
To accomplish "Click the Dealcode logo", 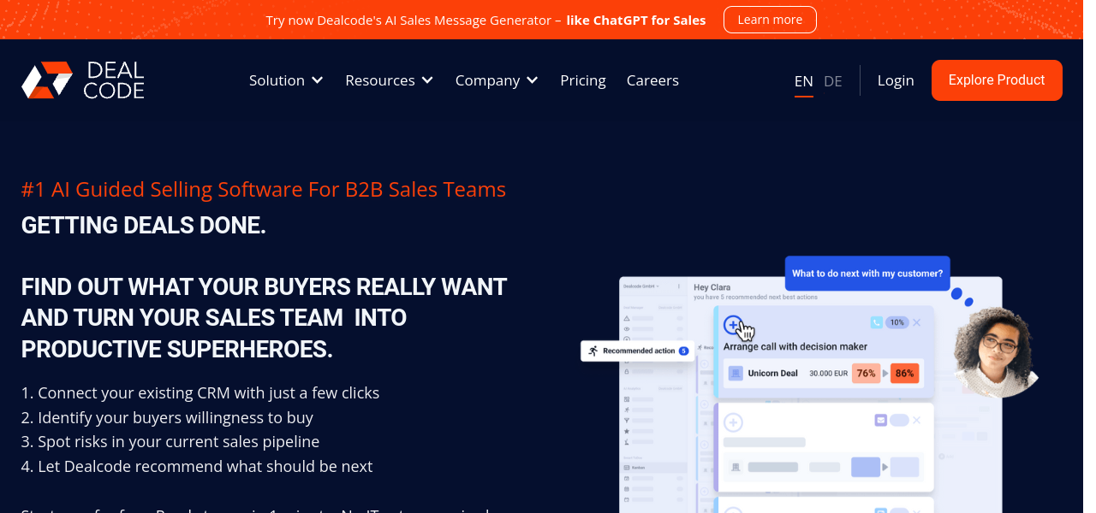I will tap(83, 80).
